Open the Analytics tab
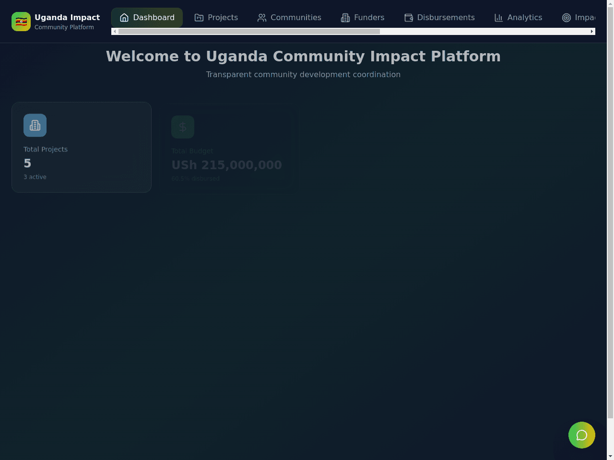Viewport: 614px width, 460px height. pyautogui.click(x=518, y=18)
